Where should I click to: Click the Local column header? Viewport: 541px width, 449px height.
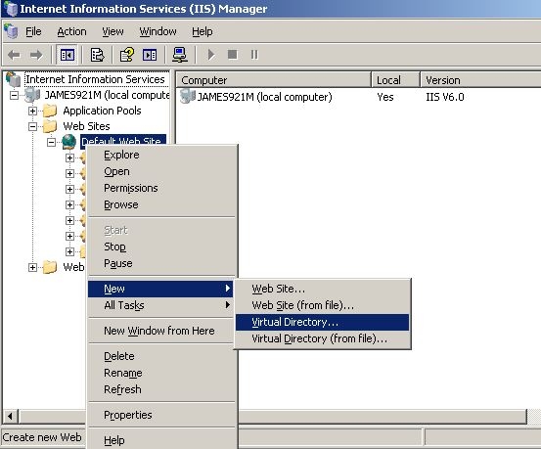pyautogui.click(x=396, y=80)
